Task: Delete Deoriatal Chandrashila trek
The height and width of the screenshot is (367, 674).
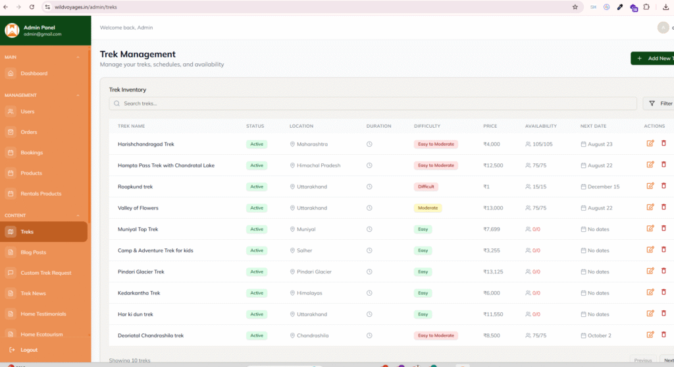Action: click(663, 335)
